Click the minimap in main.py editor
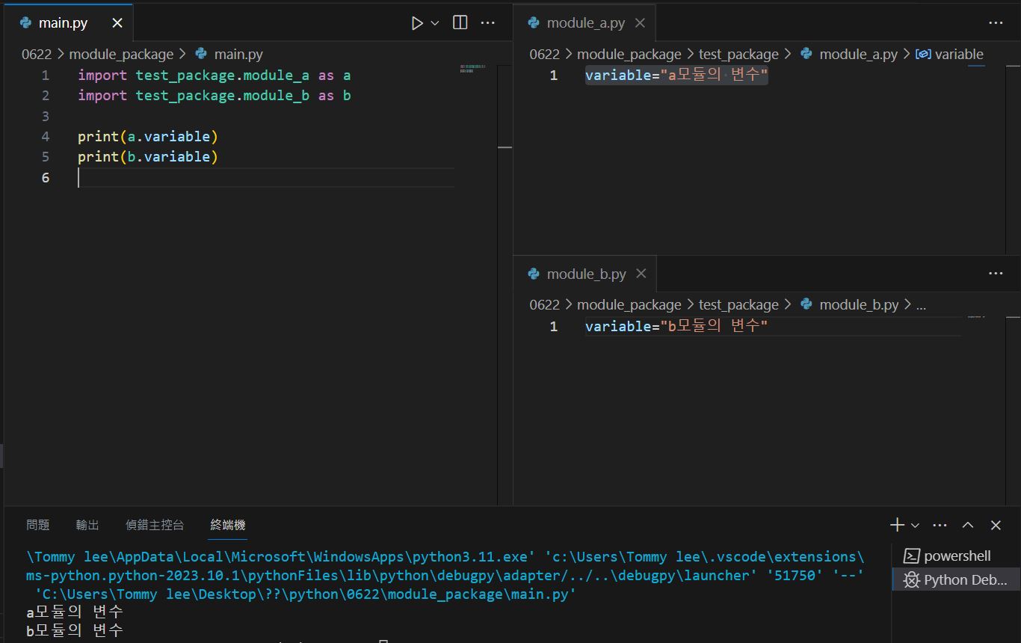Image resolution: width=1021 pixels, height=643 pixels. pyautogui.click(x=473, y=68)
